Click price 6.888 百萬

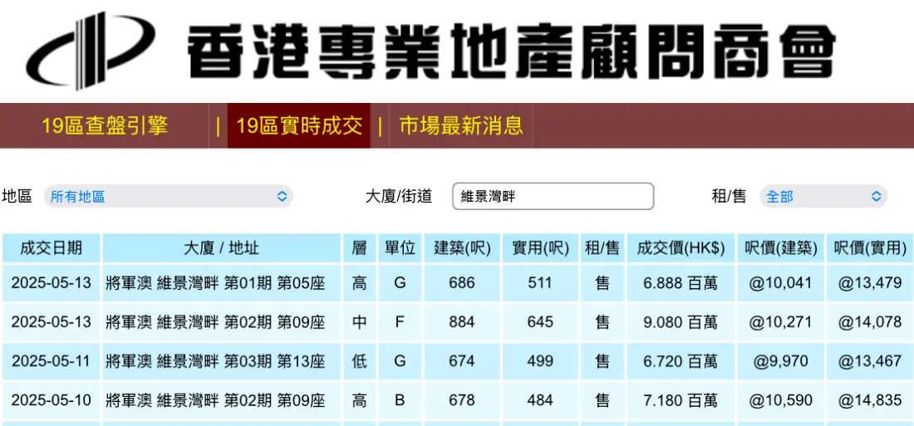[x=681, y=284]
